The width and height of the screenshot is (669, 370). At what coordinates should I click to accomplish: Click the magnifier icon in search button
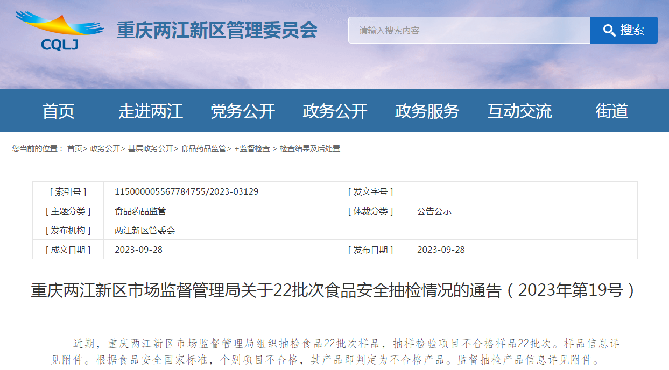[609, 30]
